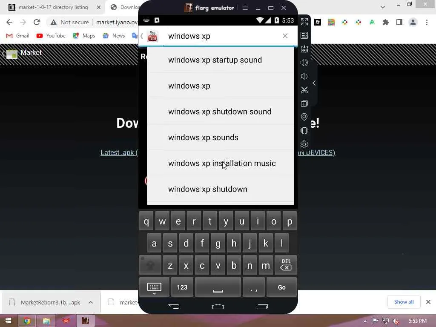
Task: Open File Explorer from the taskbar
Action: click(46, 321)
